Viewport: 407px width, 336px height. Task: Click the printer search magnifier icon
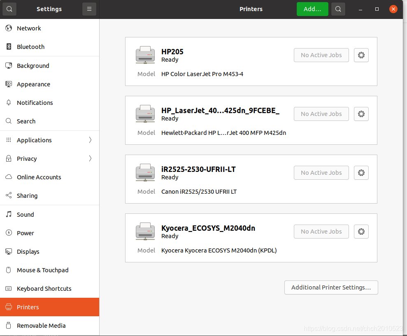pos(338,9)
